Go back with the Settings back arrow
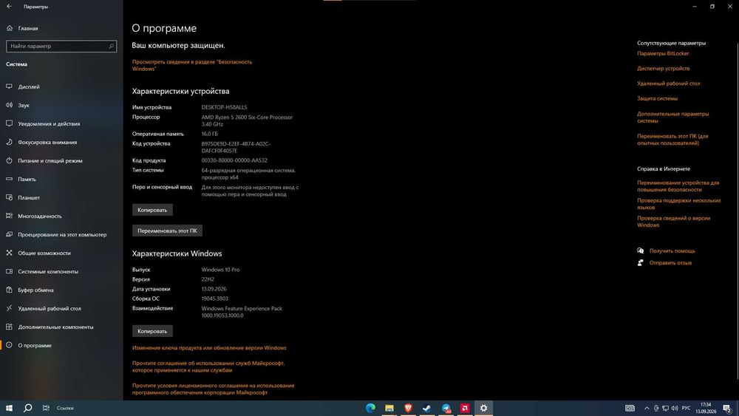Image resolution: width=739 pixels, height=416 pixels. point(9,7)
